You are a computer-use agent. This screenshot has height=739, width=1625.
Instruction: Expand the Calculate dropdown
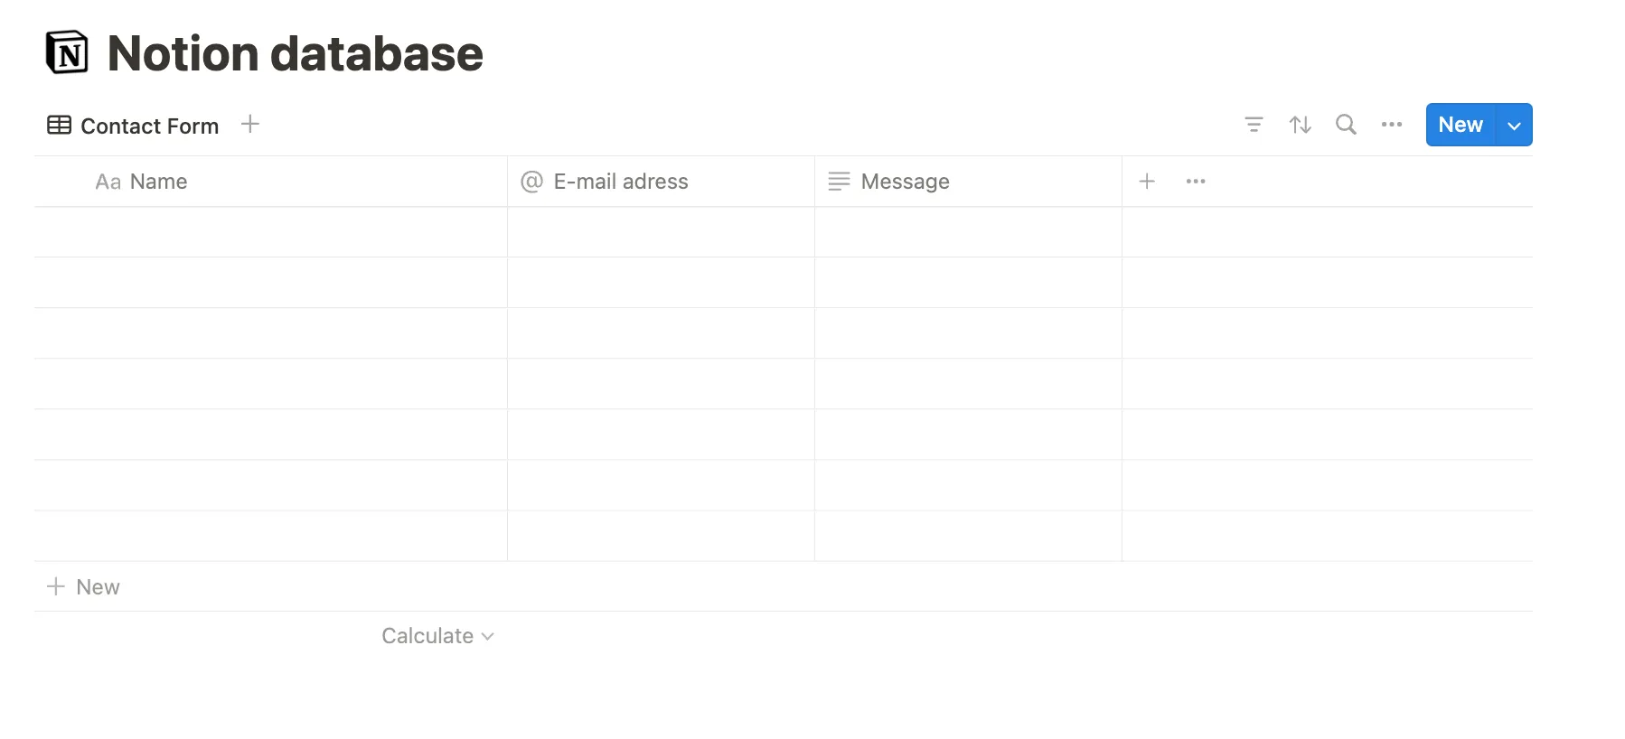point(437,636)
